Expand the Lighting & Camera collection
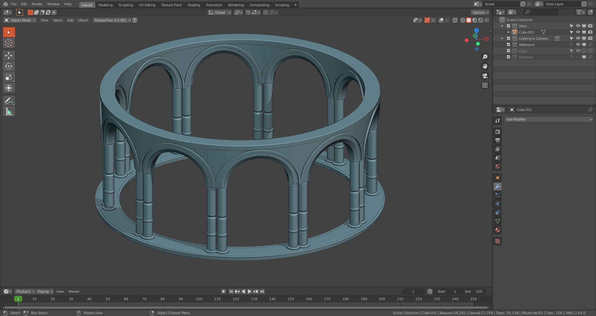596x316 pixels. [x=502, y=39]
